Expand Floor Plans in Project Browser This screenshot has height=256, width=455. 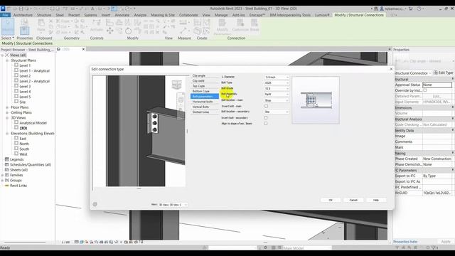7,107
